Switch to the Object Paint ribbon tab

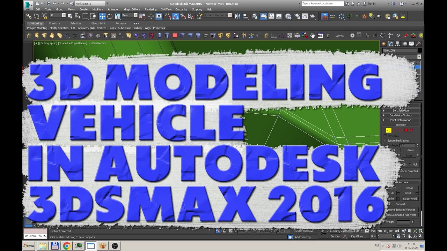tap(98, 23)
